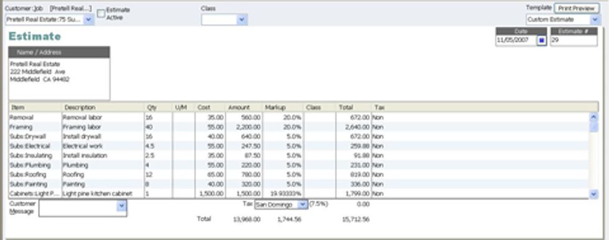Select the Removal item cell
This screenshot has height=240, width=609.
(35, 118)
